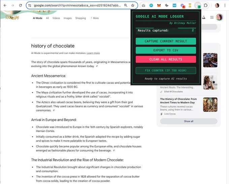Open the yellow hourglass extension
The image size is (229, 184).
[190, 5]
